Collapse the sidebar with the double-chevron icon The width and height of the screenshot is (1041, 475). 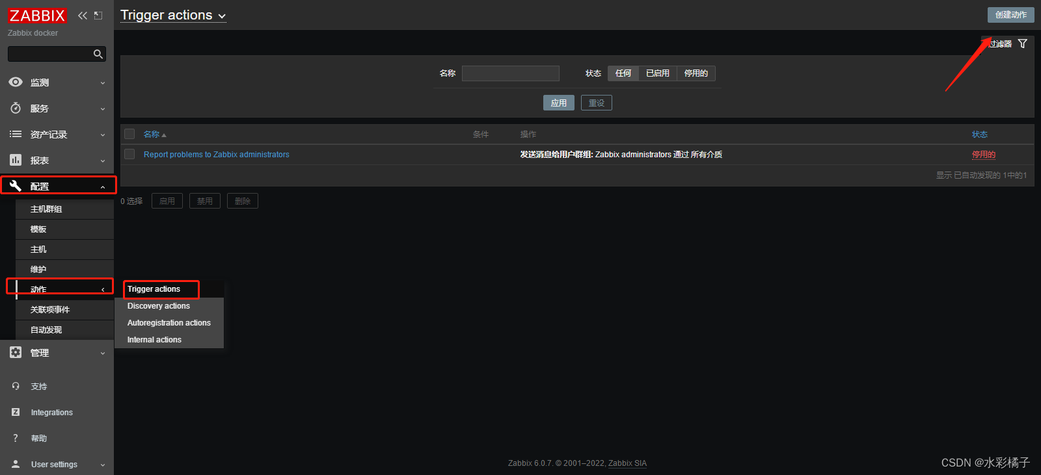[x=83, y=16]
